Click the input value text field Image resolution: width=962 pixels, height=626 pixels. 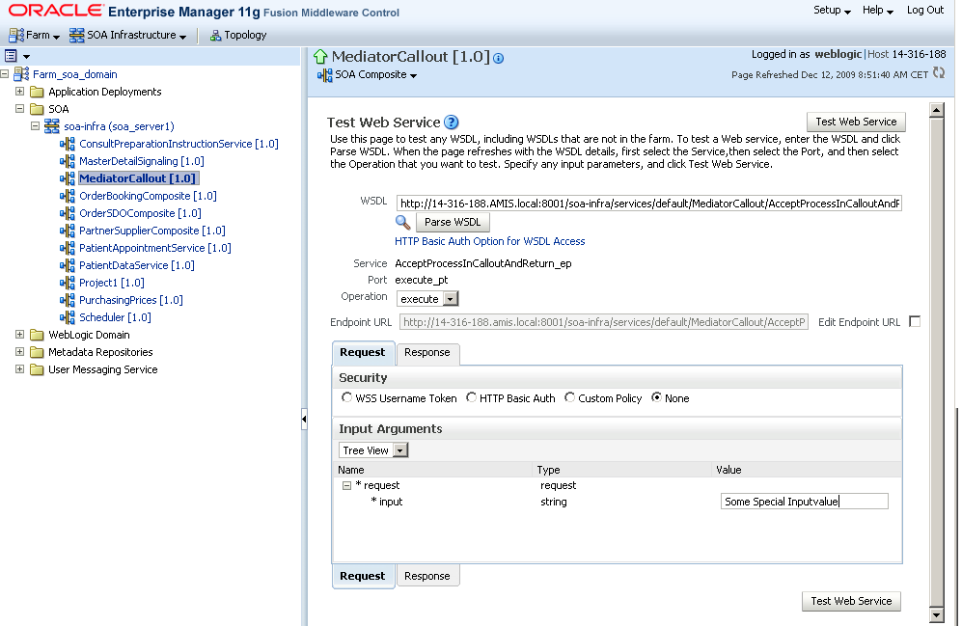(805, 502)
